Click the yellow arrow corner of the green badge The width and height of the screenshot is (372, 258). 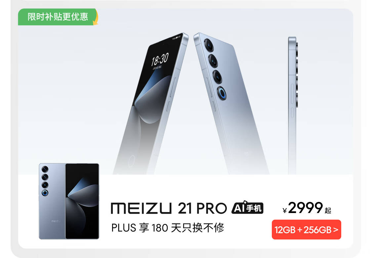coord(96,18)
